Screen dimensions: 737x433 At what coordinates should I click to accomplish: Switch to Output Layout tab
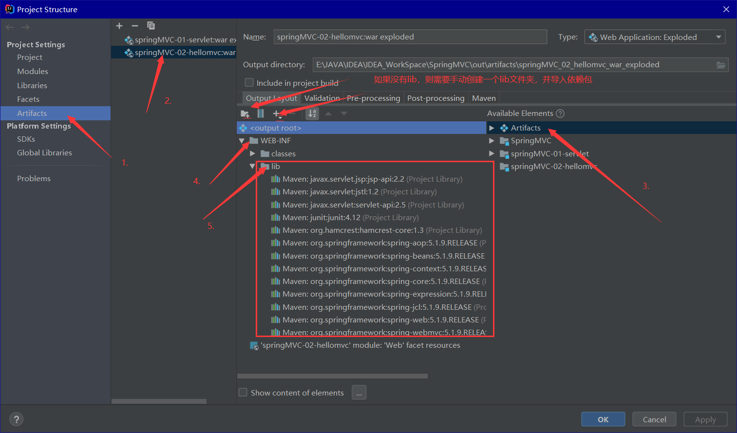point(271,98)
